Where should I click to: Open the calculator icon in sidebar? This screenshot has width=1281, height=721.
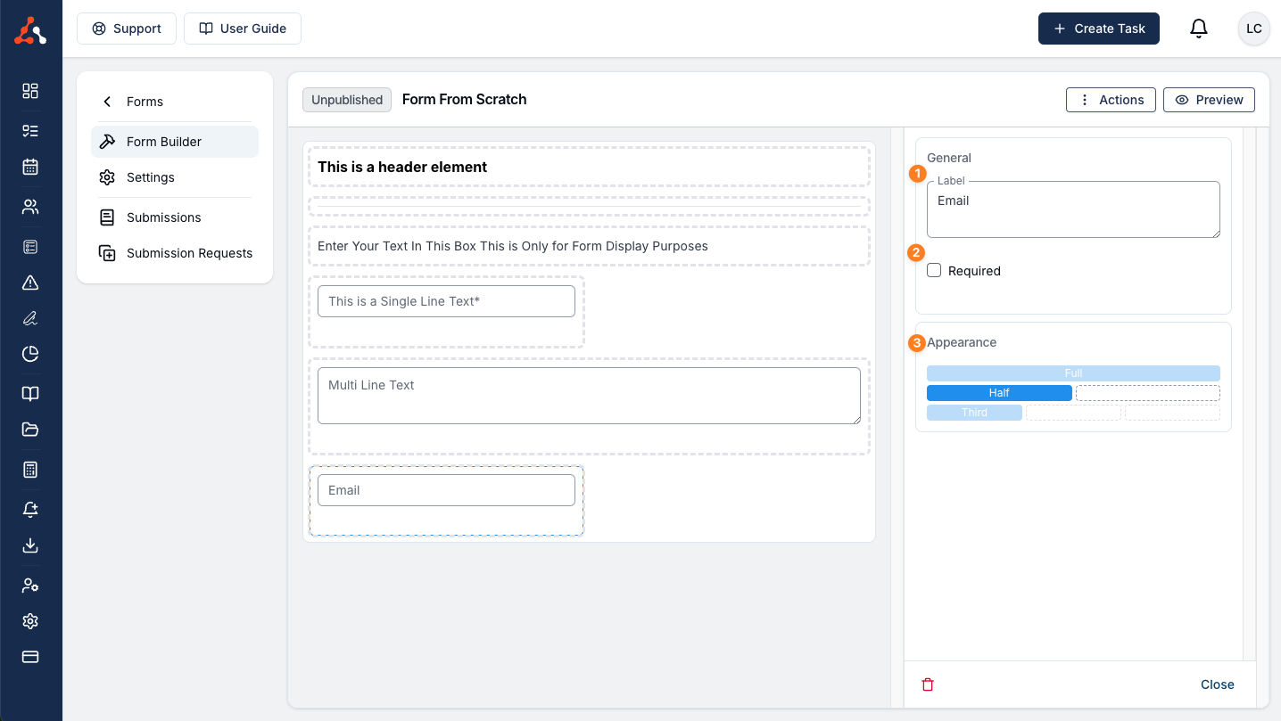click(30, 470)
